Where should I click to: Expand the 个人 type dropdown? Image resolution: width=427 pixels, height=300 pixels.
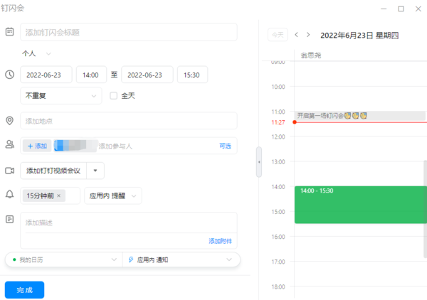tap(38, 53)
